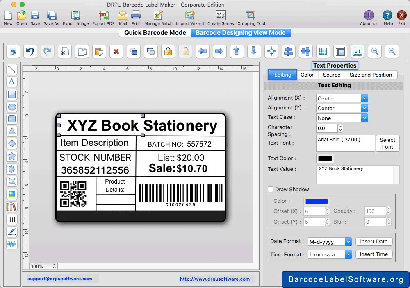Viewport: 410px width, 288px height.
Task: Click Insert Date button
Action: coord(374,241)
